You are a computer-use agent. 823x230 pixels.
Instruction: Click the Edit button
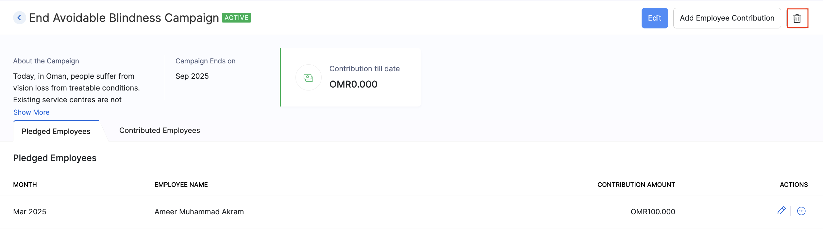[654, 18]
